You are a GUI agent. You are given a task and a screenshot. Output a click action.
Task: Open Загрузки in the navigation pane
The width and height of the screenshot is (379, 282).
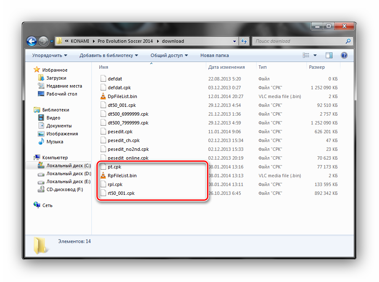coord(56,78)
